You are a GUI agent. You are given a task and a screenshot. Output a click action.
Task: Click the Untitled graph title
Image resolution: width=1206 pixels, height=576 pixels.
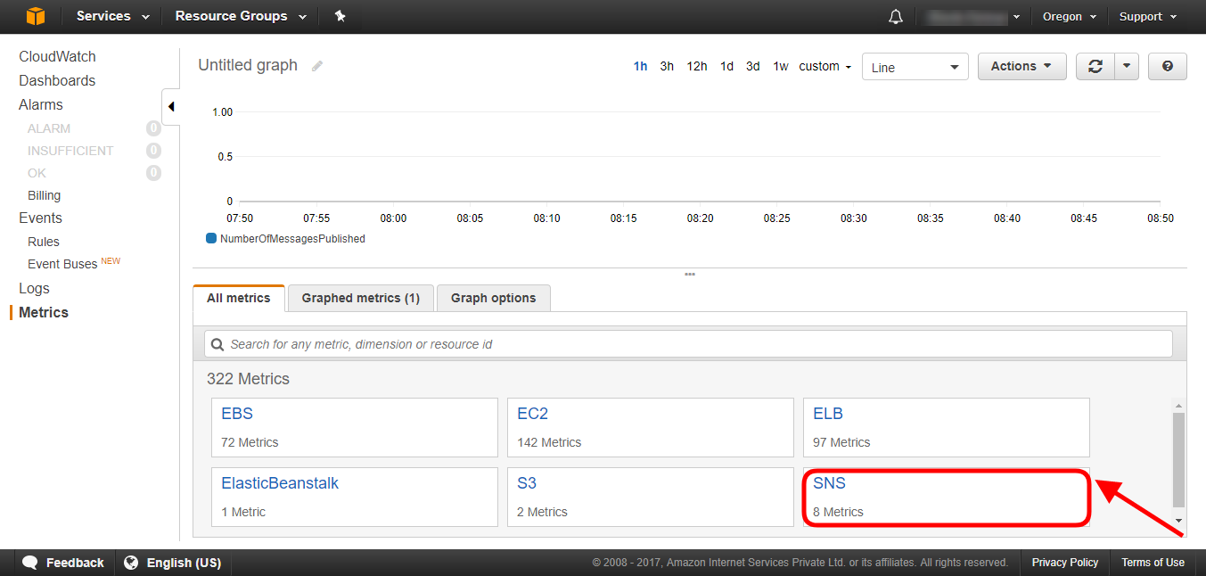pos(248,65)
